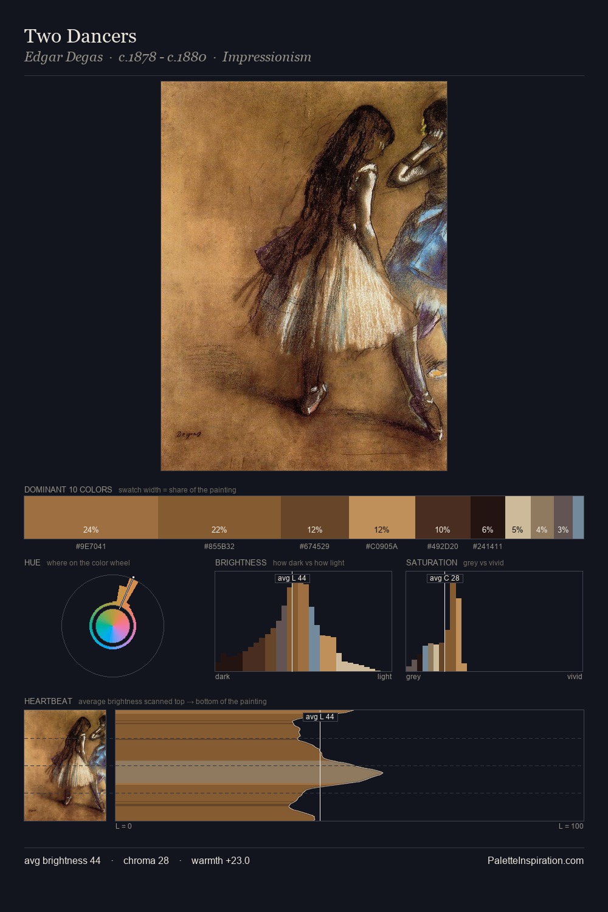The image size is (608, 912).
Task: Click the Impressionism style label
Action: tap(267, 57)
